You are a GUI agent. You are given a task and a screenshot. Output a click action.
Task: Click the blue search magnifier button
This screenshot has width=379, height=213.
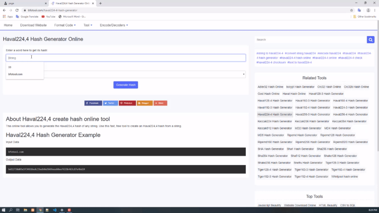pos(370,40)
